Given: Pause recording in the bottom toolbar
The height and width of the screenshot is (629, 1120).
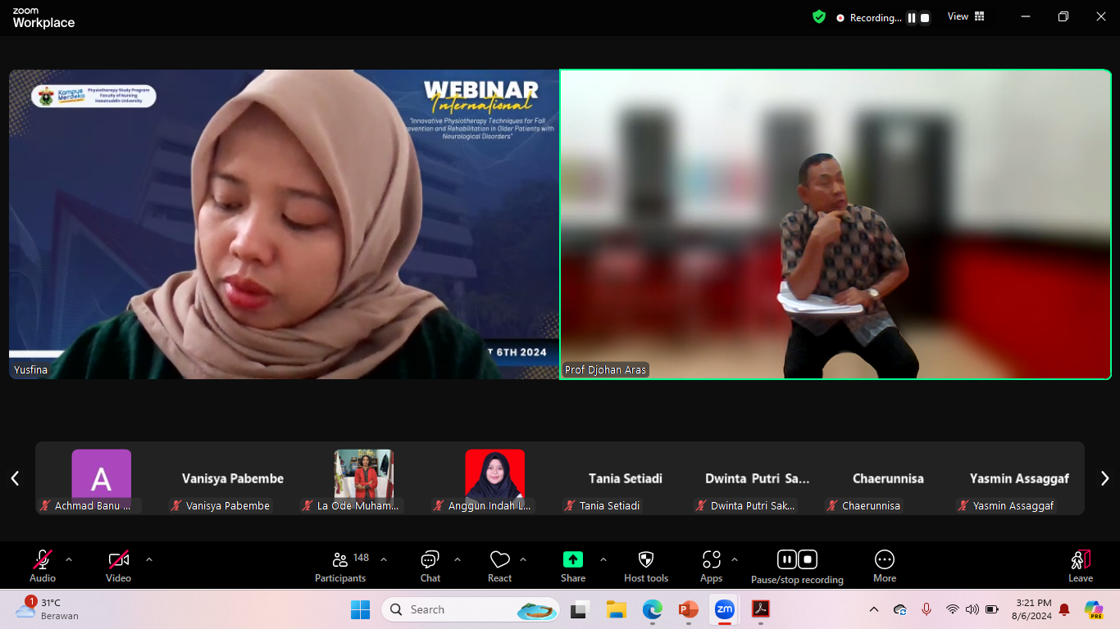Looking at the screenshot, I should point(786,559).
